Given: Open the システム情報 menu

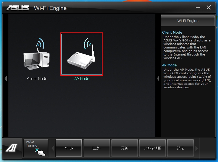Looking at the screenshot, I should click(152, 148).
